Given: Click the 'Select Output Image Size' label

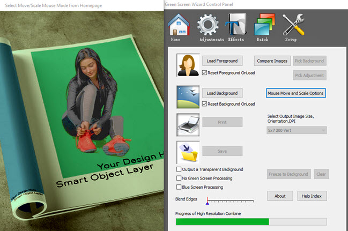Looking at the screenshot, I should pos(291,119).
